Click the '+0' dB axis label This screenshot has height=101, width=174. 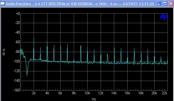click(18, 14)
